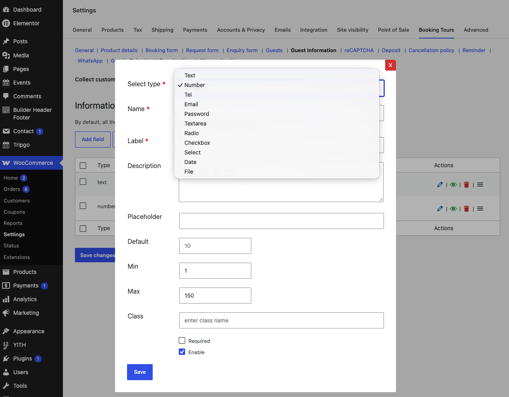
Task: Switch to the Shipping settings tab
Action: click(x=162, y=30)
